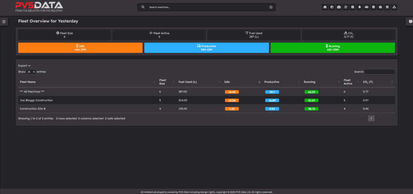413x194 pixels.
Task: Select Construction Site B fleet name
Action: tap(33, 109)
